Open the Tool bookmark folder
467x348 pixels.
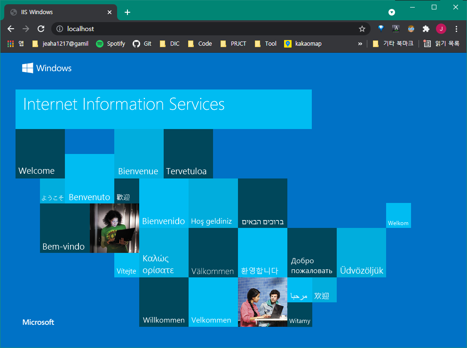(266, 43)
